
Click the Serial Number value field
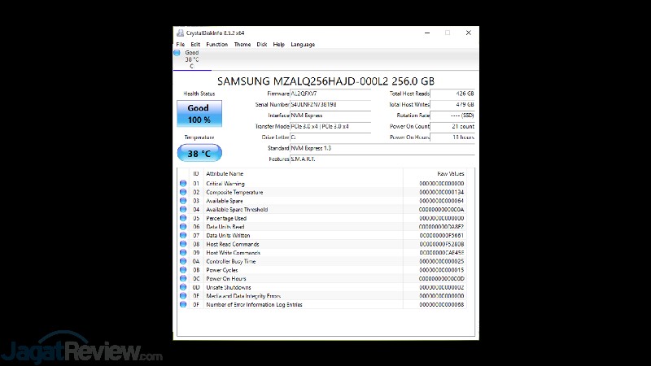[x=336, y=105]
